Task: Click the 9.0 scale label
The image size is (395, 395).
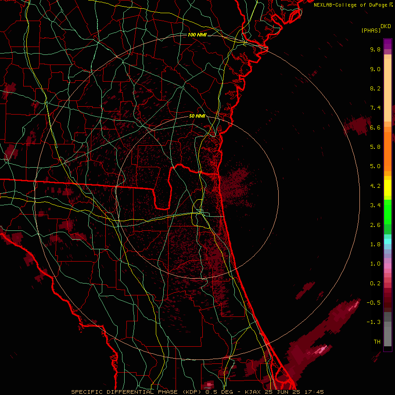Action: 375,69
